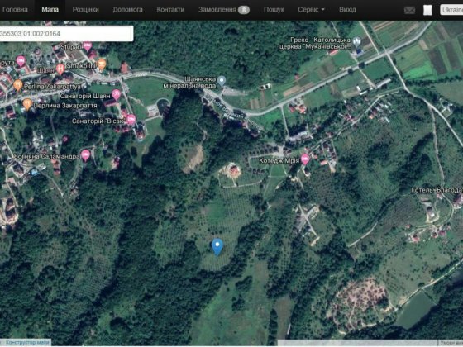
Task: Click the Smakolini restaurant orange marker
Action: (101, 64)
